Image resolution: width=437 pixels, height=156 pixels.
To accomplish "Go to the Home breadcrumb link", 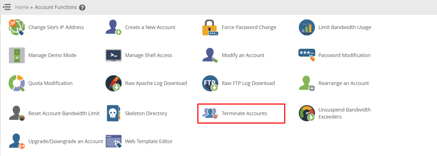I will point(22,7).
